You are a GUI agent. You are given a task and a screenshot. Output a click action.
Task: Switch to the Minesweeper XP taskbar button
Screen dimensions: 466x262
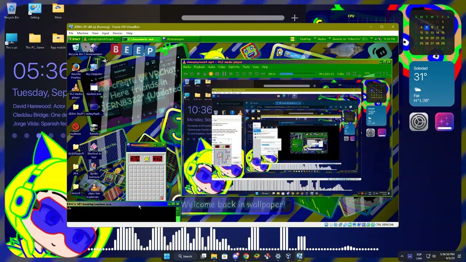[180, 39]
